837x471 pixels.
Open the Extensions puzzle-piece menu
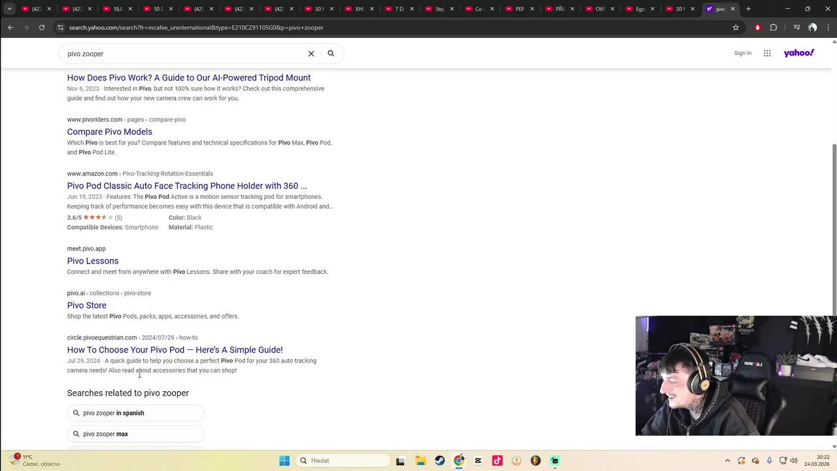(x=774, y=27)
